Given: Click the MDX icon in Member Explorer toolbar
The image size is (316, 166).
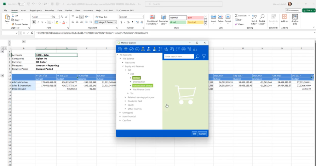Looking at the screenshot, I should (x=183, y=49).
